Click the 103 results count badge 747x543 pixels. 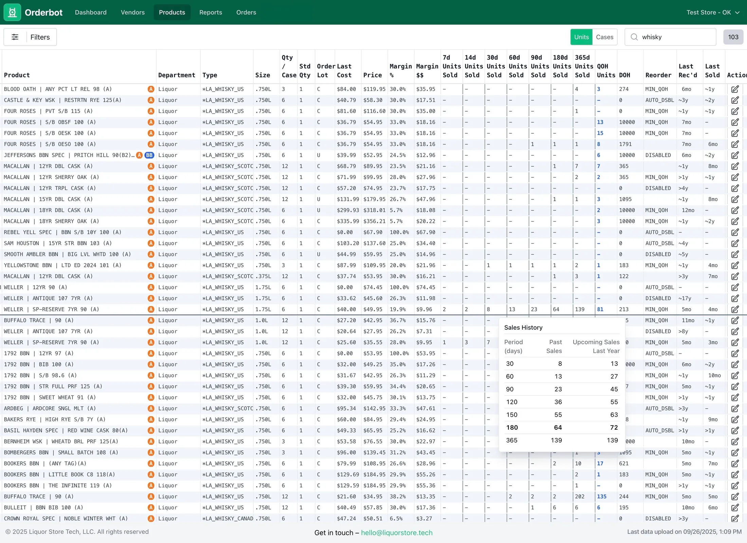(733, 37)
